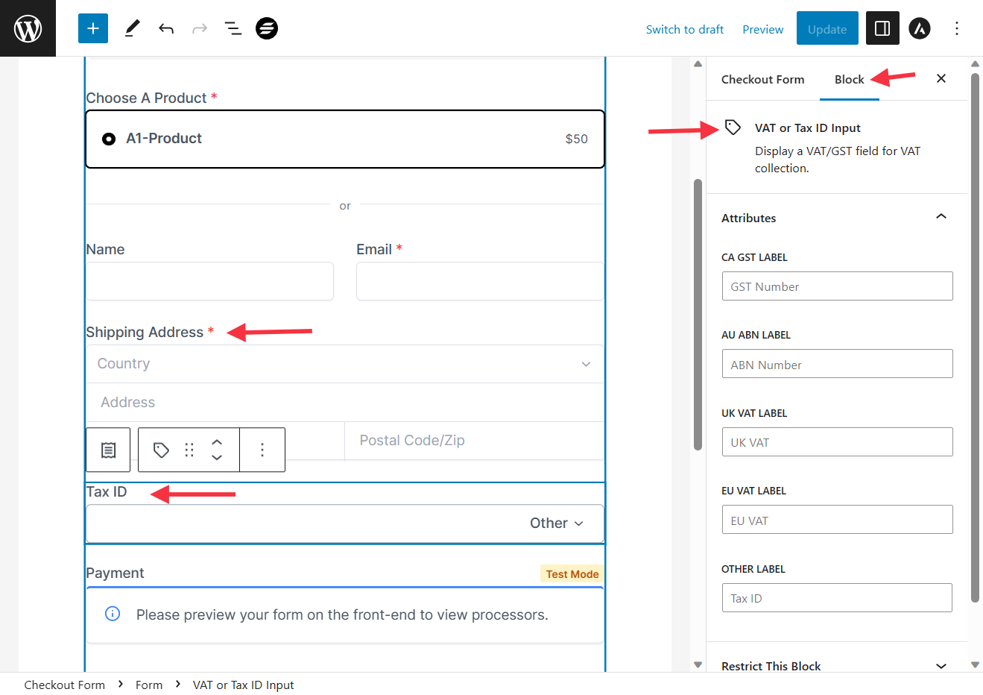
Task: Click the SureCart icon in top toolbar
Action: (267, 28)
